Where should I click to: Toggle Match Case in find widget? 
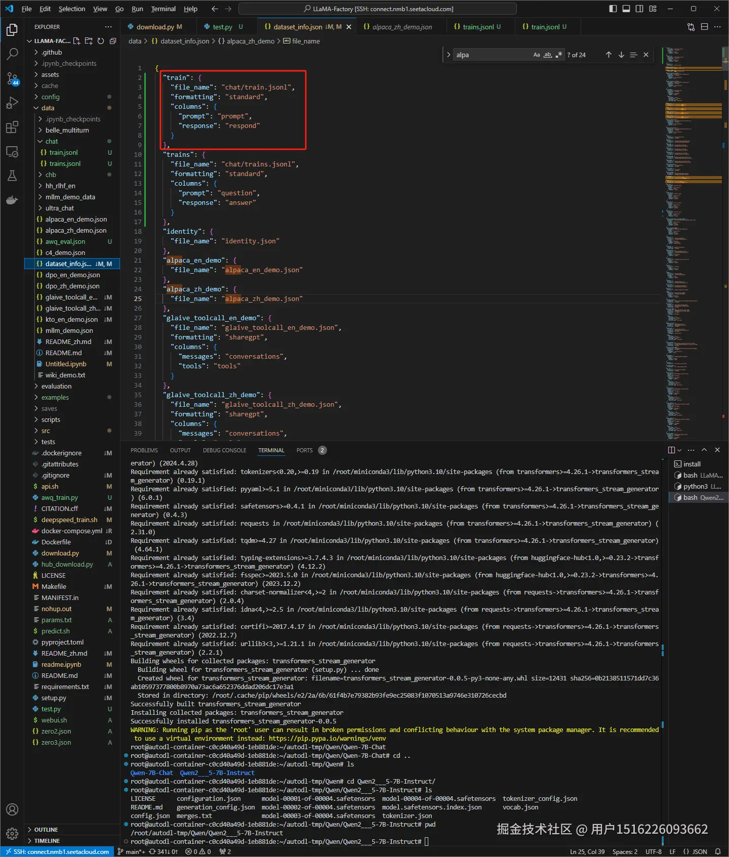(537, 55)
